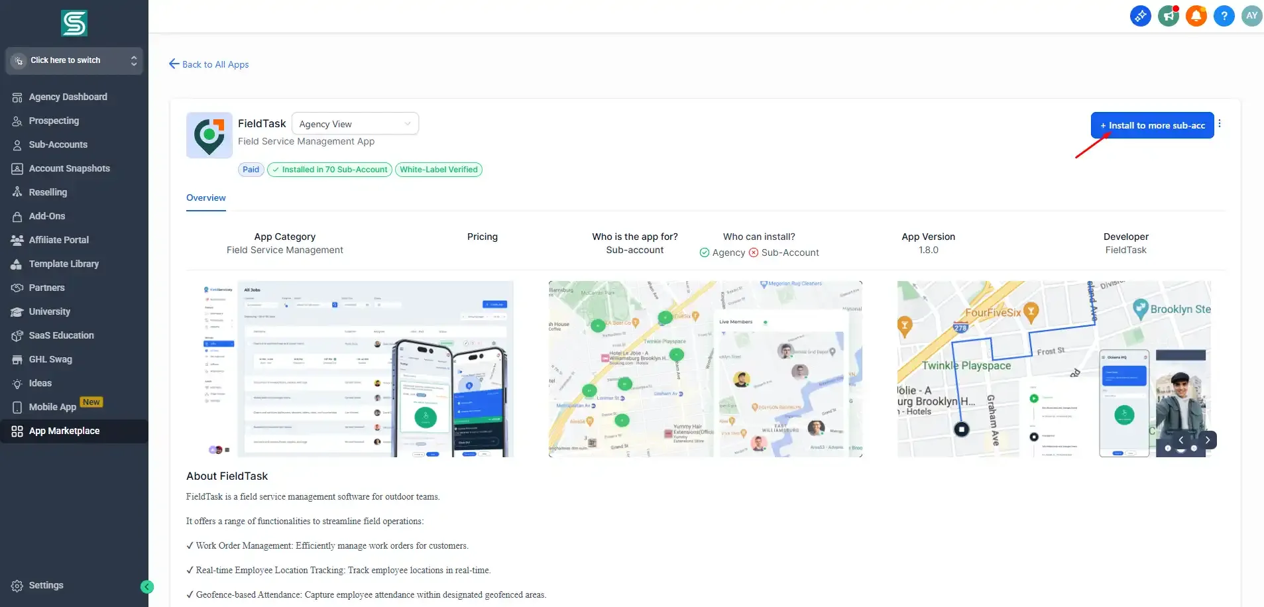Viewport: 1264px width, 607px height.
Task: Open the notifications bell icon
Action: point(1195,16)
